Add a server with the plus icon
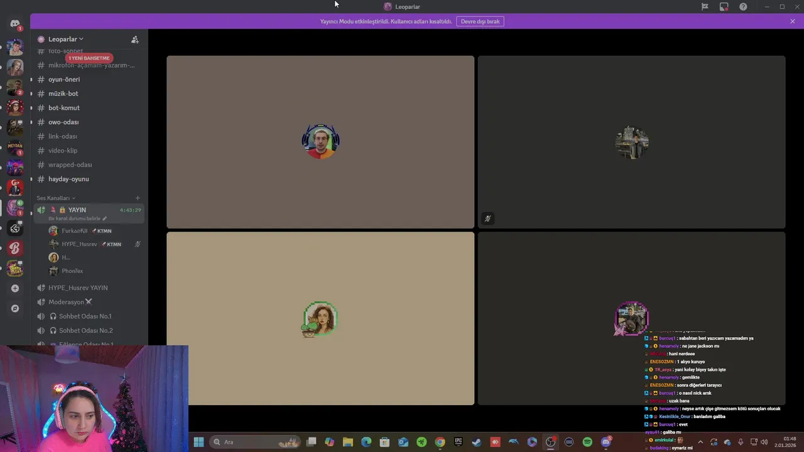 [15, 288]
